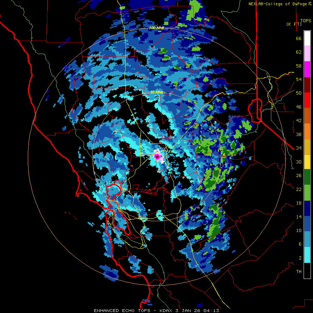Click legend value 22

tap(299, 189)
